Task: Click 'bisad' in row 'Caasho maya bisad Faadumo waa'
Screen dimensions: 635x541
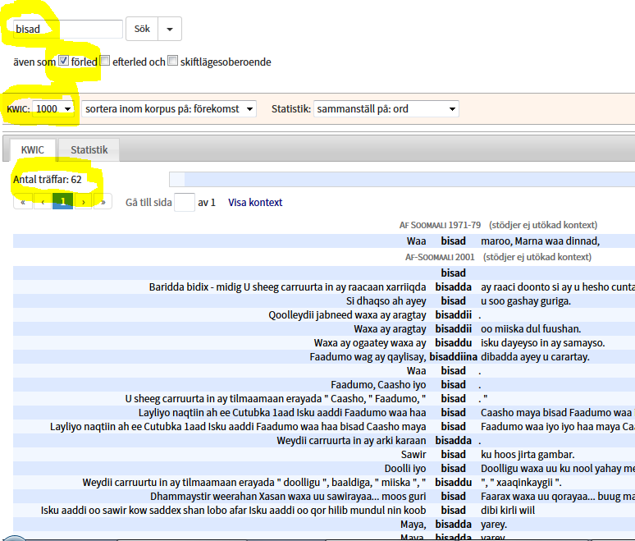Action: tap(453, 413)
